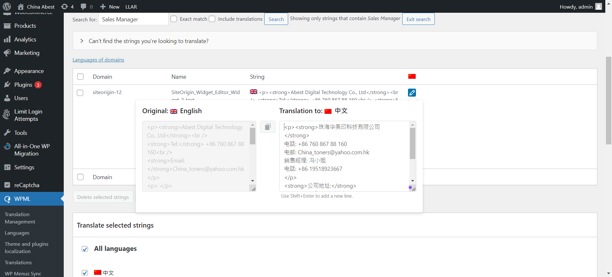Click the translation textarea resize handle
Viewport: 612px width, 277px height.
413,189
